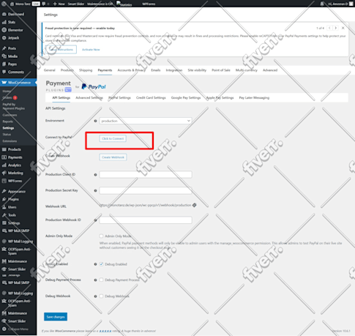This screenshot has width=355, height=336.
Task: Switch to the General settings tab
Action: tap(50, 70)
